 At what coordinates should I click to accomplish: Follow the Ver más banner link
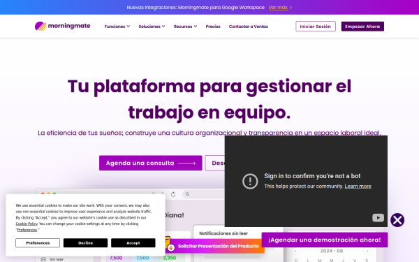point(280,8)
